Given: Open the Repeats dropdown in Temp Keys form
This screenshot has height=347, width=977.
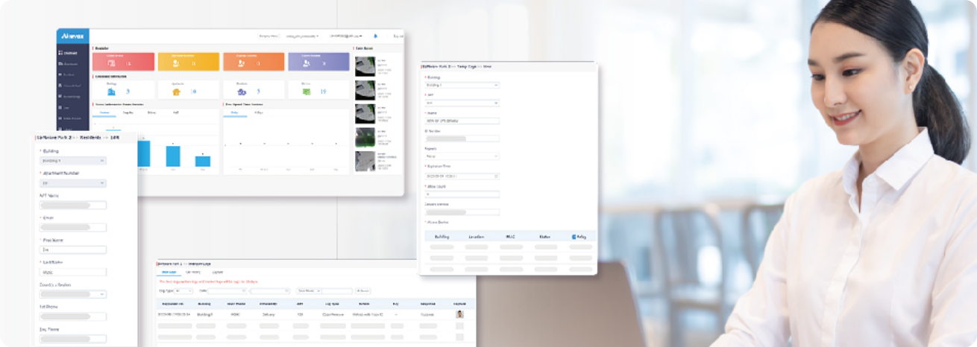Looking at the screenshot, I should point(462,156).
